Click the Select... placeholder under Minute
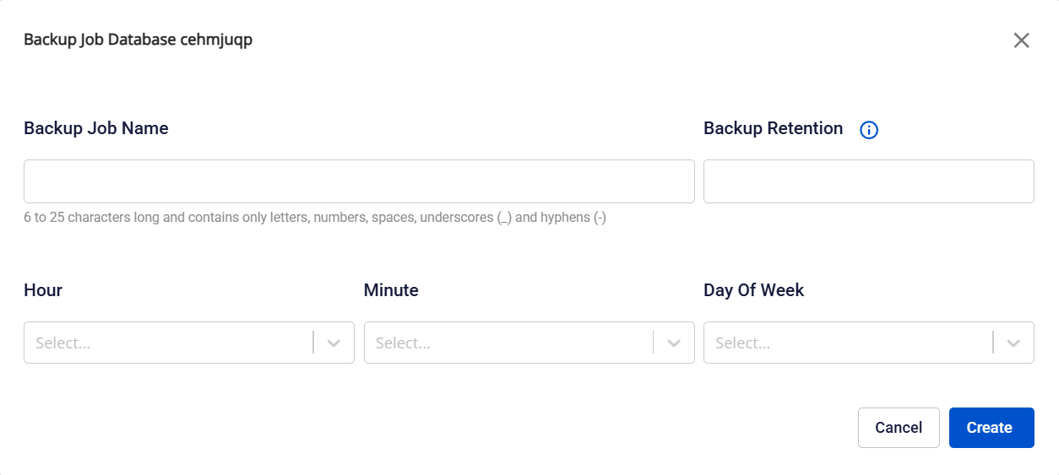Viewport: 1059px width, 475px height. tap(403, 343)
